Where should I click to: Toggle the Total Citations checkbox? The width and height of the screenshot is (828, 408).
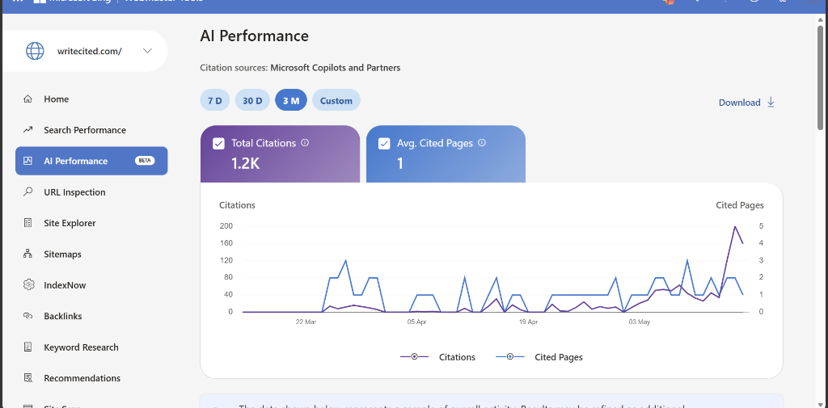click(218, 144)
